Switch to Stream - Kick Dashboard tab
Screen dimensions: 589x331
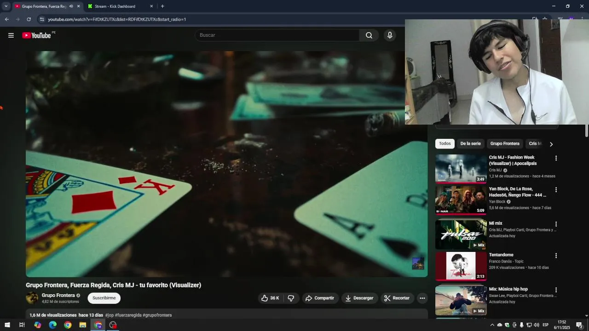pyautogui.click(x=120, y=6)
